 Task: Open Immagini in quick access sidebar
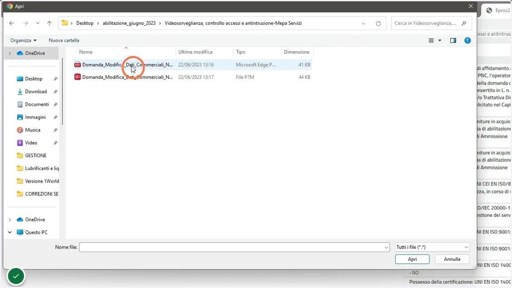pyautogui.click(x=35, y=117)
